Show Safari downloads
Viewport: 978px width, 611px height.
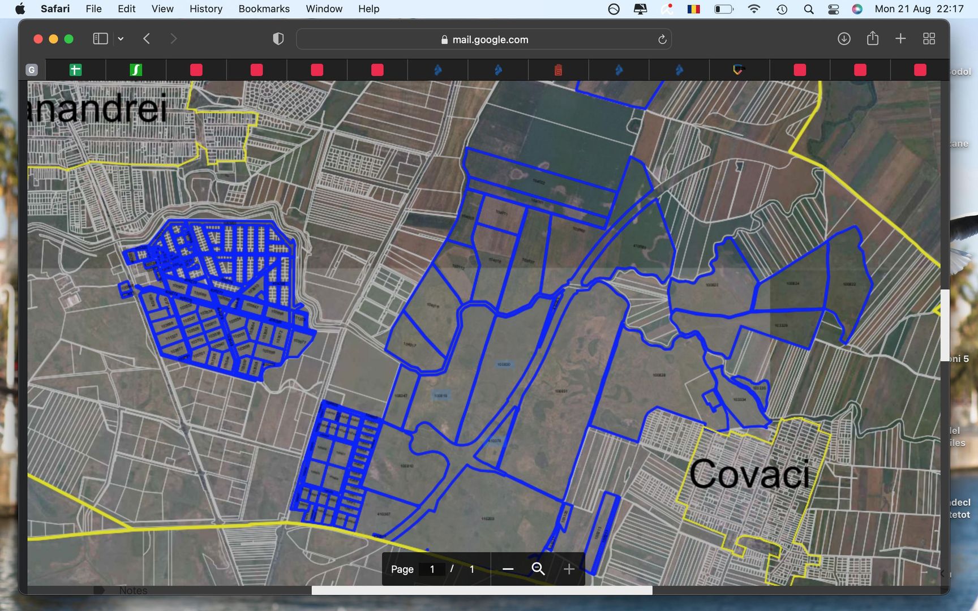[x=844, y=39]
